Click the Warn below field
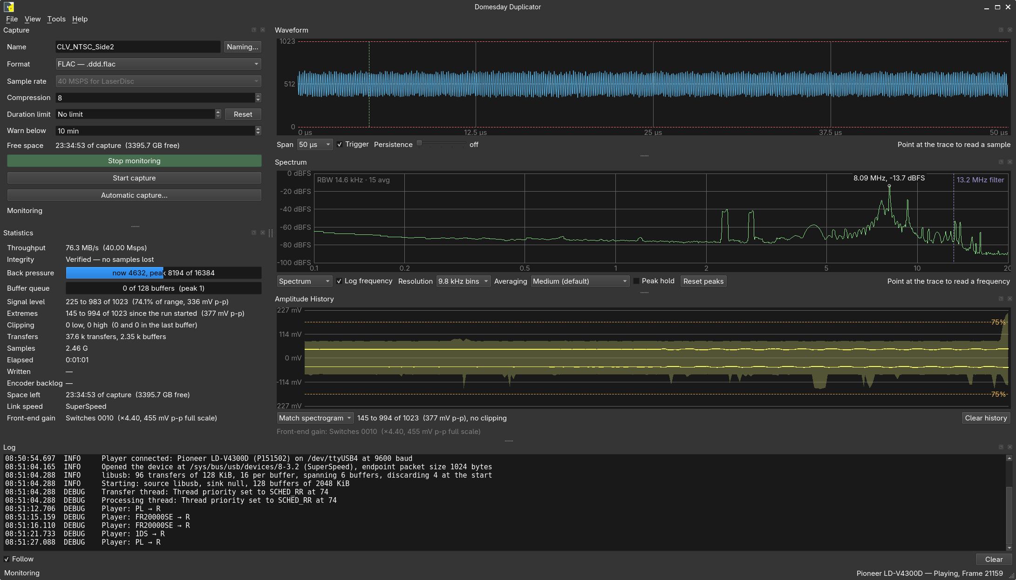 [x=155, y=131]
